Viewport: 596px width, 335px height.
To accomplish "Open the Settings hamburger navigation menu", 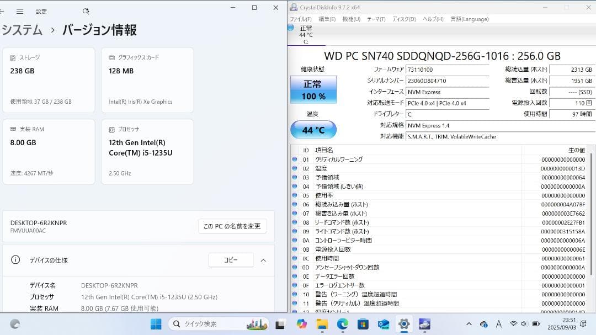I will (x=20, y=11).
